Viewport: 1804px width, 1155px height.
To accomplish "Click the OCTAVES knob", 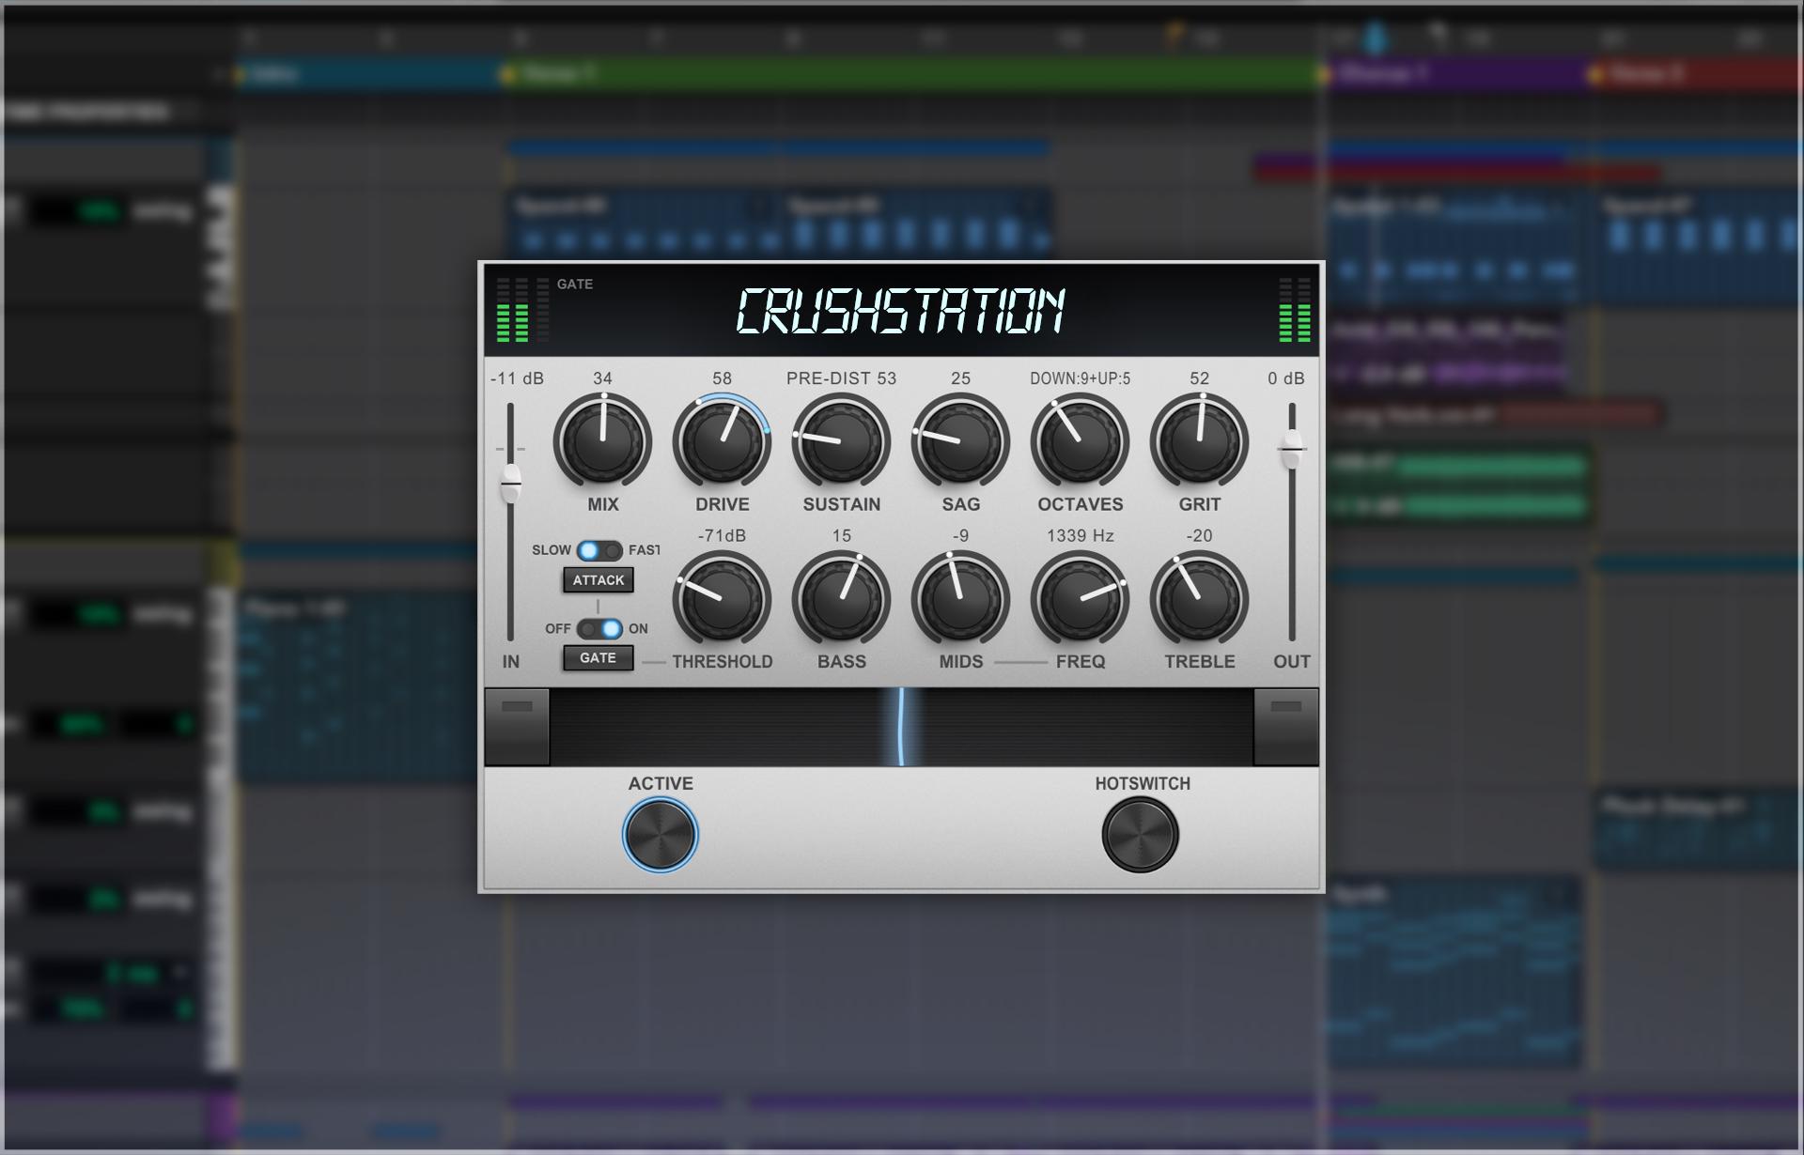I will [1080, 441].
